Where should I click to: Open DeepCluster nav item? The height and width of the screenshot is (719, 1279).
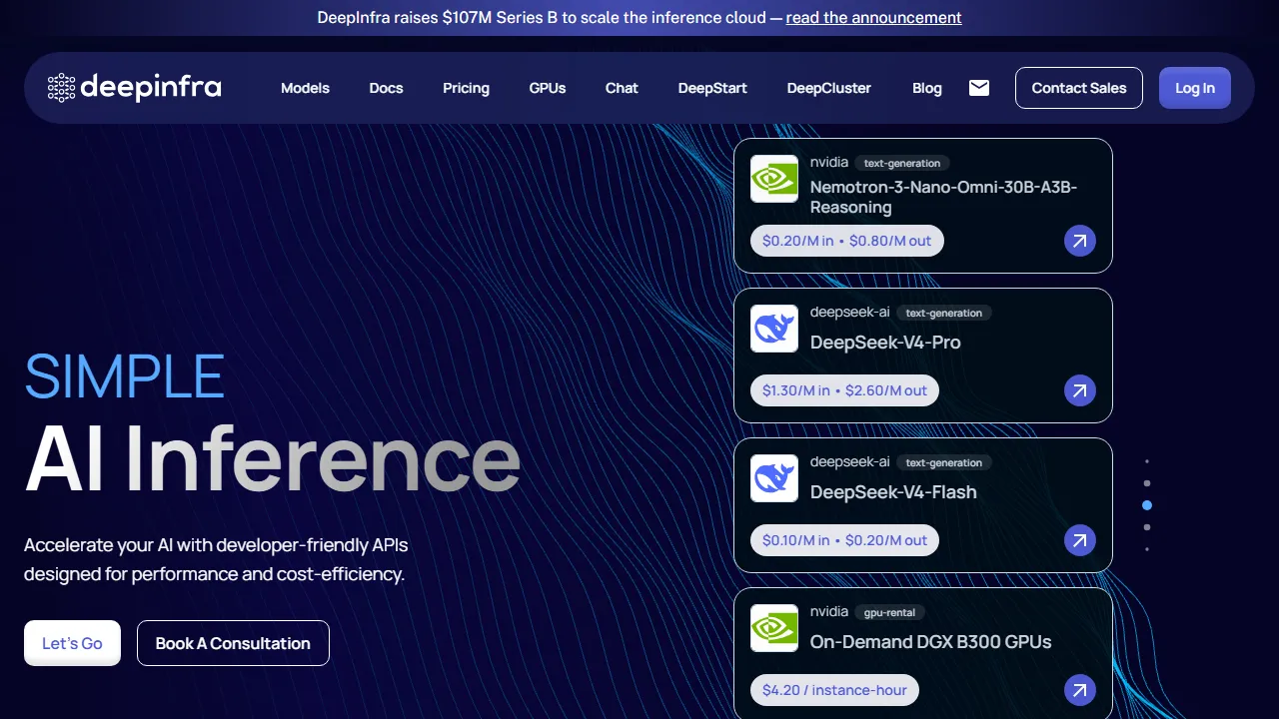[828, 88]
